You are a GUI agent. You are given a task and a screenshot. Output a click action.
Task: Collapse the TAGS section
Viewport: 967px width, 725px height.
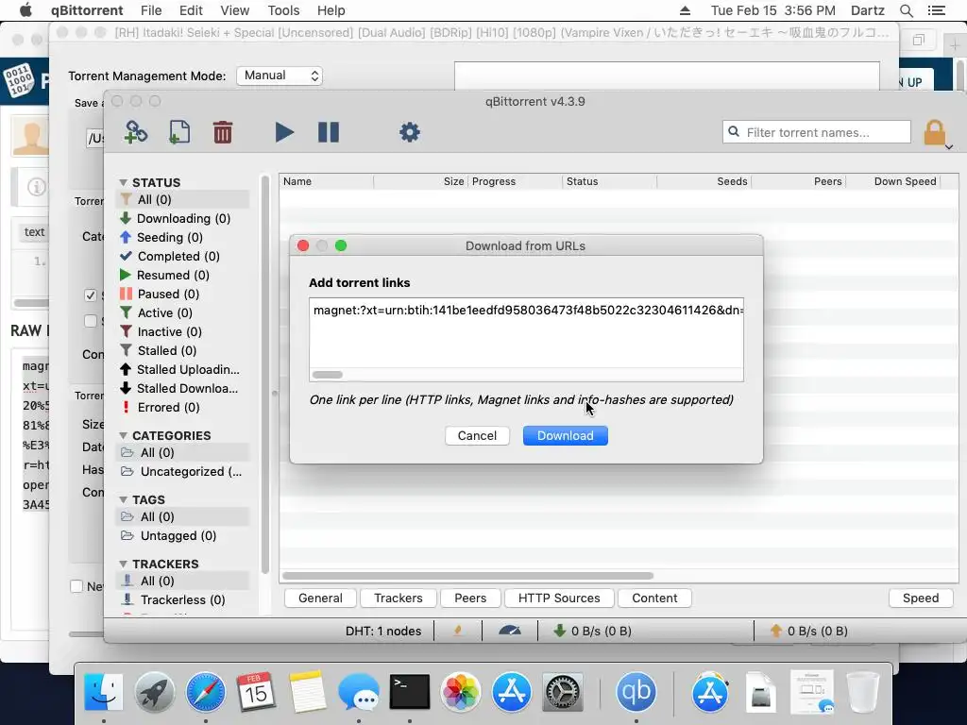point(124,499)
